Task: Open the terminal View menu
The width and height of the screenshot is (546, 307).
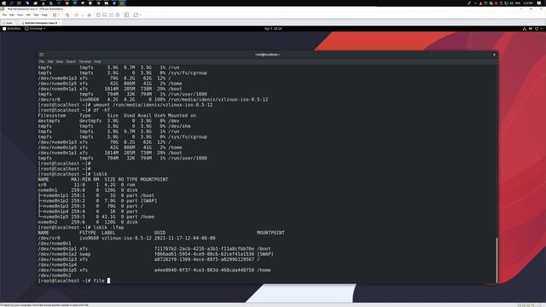Action: (60, 61)
